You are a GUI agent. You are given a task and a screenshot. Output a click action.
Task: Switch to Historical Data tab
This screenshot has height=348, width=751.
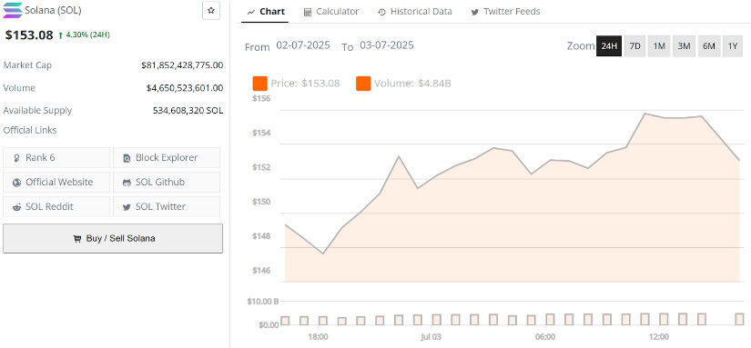tap(415, 12)
